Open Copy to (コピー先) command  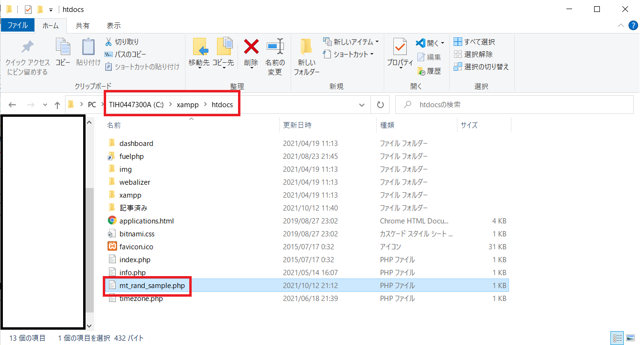pyautogui.click(x=223, y=54)
